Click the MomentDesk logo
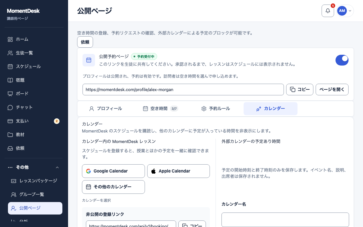Screen dimensions: 363x227 (23, 11)
